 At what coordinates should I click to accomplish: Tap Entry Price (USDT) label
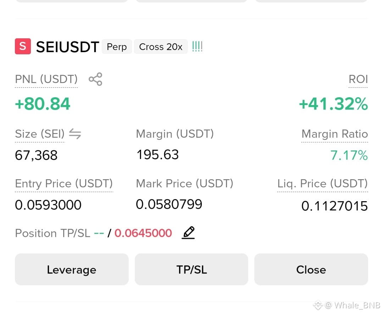[64, 184]
